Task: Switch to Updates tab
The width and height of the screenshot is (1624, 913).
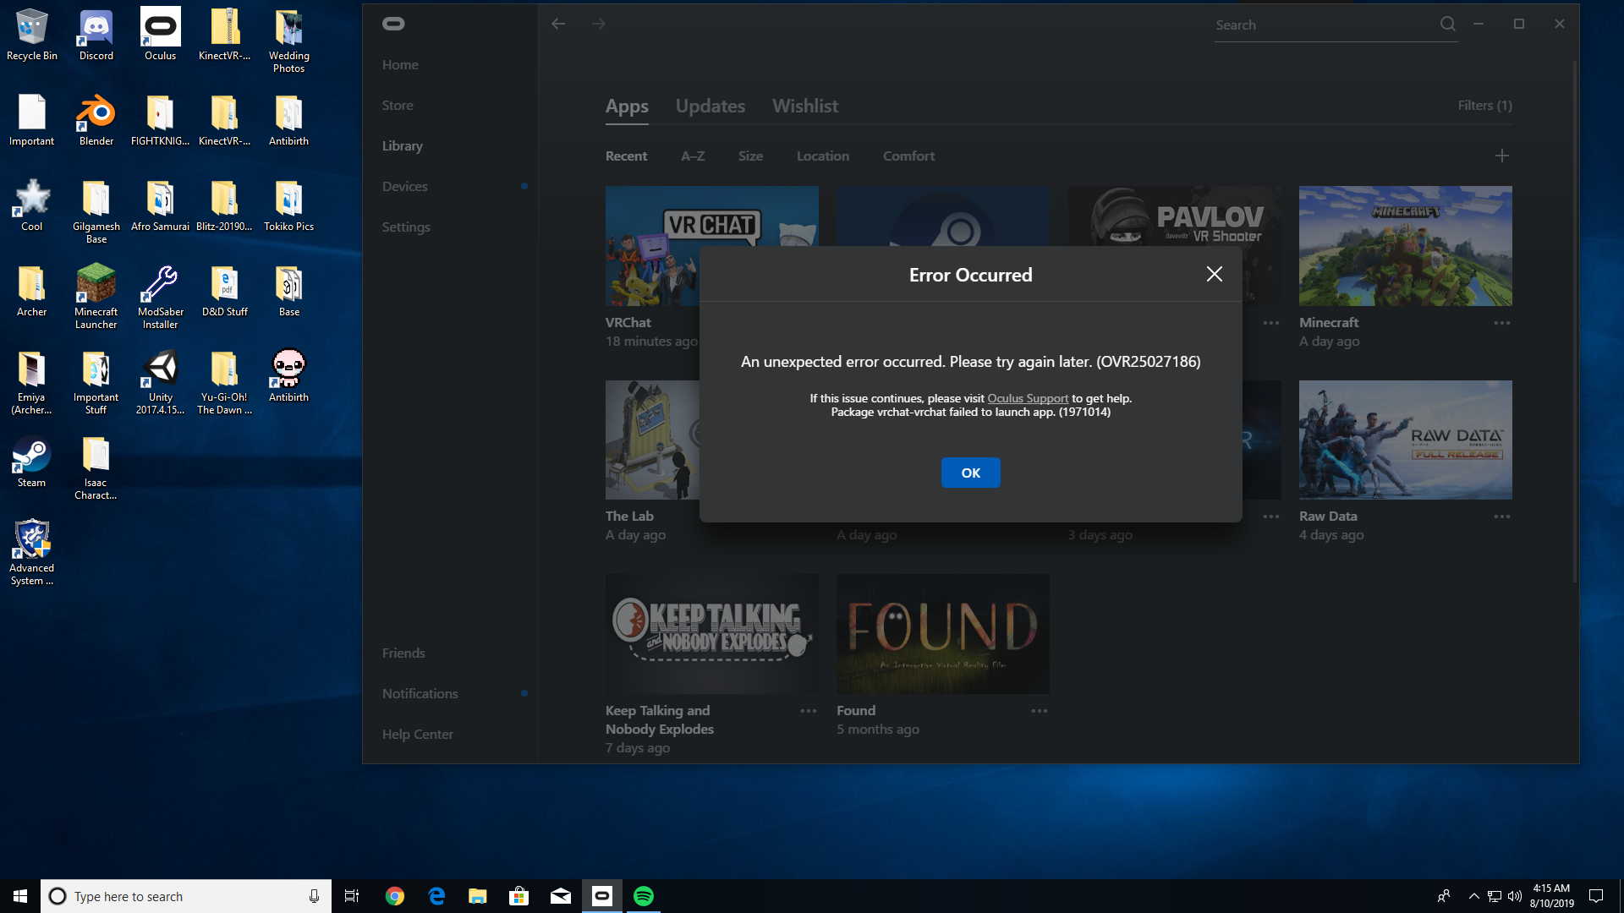Action: pos(710,107)
